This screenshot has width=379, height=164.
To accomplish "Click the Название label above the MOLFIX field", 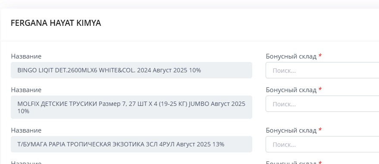I will tap(26, 90).
